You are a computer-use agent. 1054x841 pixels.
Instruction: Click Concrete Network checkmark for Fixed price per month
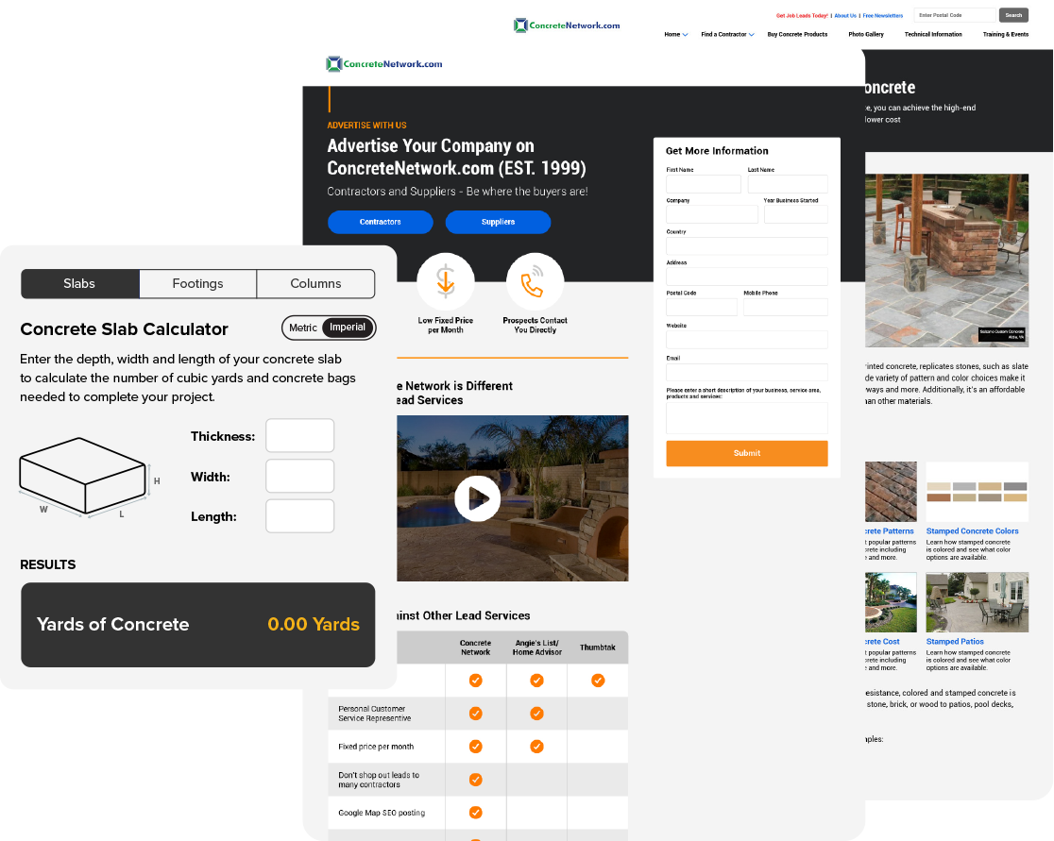point(475,747)
